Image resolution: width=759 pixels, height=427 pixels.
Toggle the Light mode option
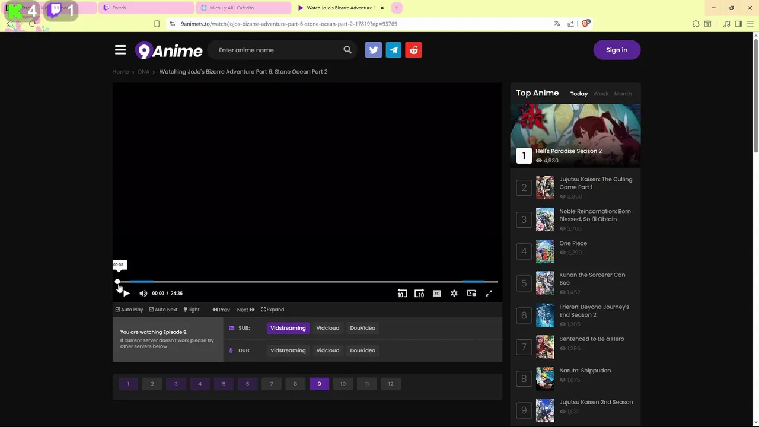tap(192, 310)
